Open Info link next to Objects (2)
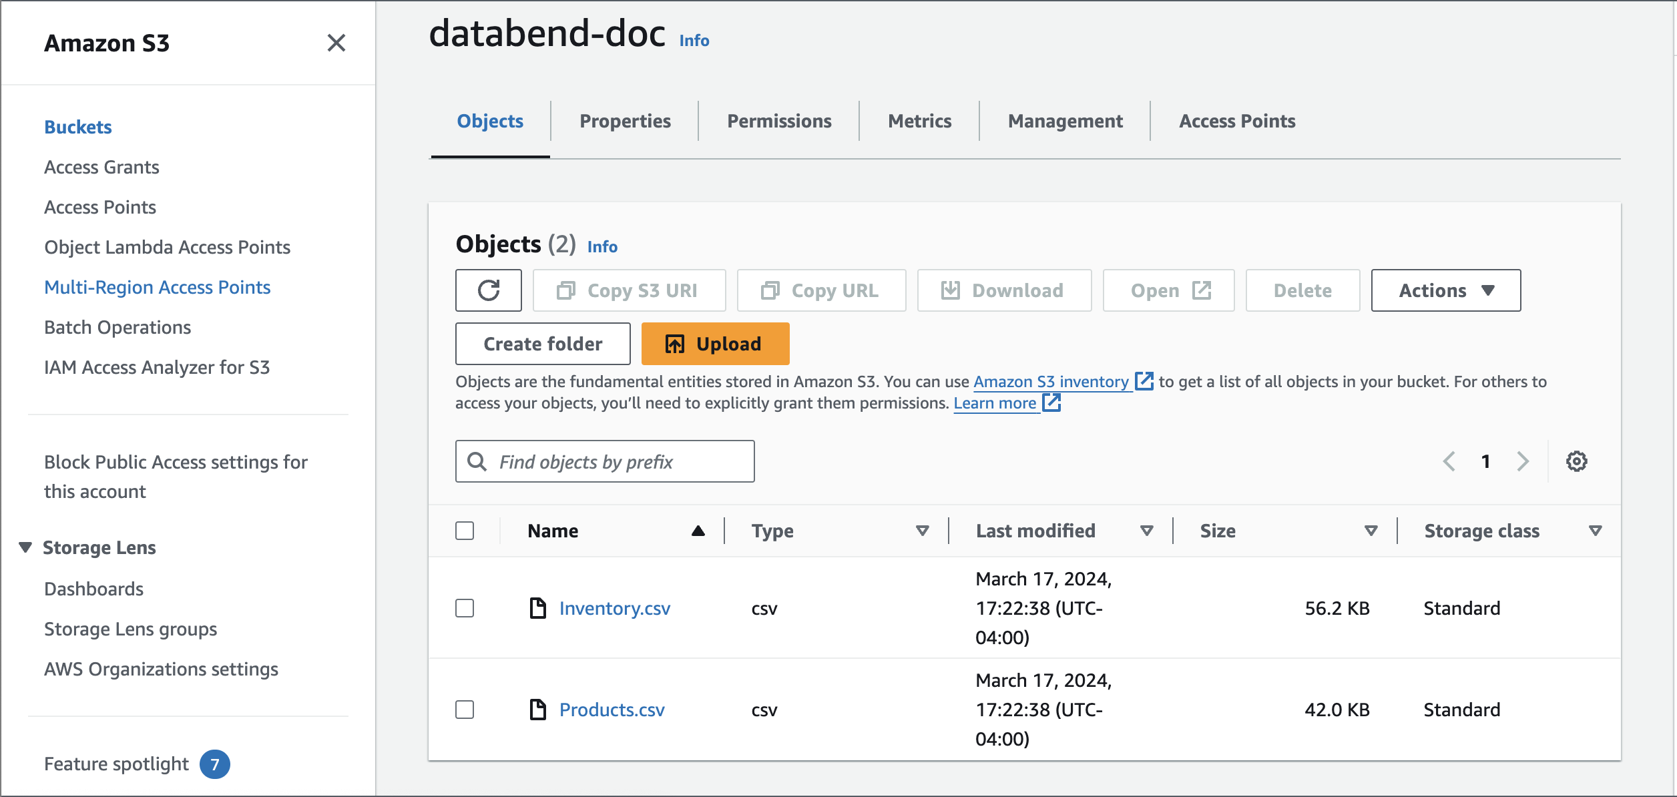The width and height of the screenshot is (1677, 797). (x=602, y=247)
